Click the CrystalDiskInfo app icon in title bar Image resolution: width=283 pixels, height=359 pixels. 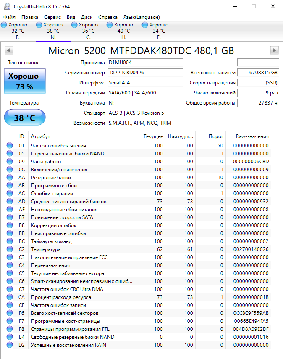click(x=7, y=6)
